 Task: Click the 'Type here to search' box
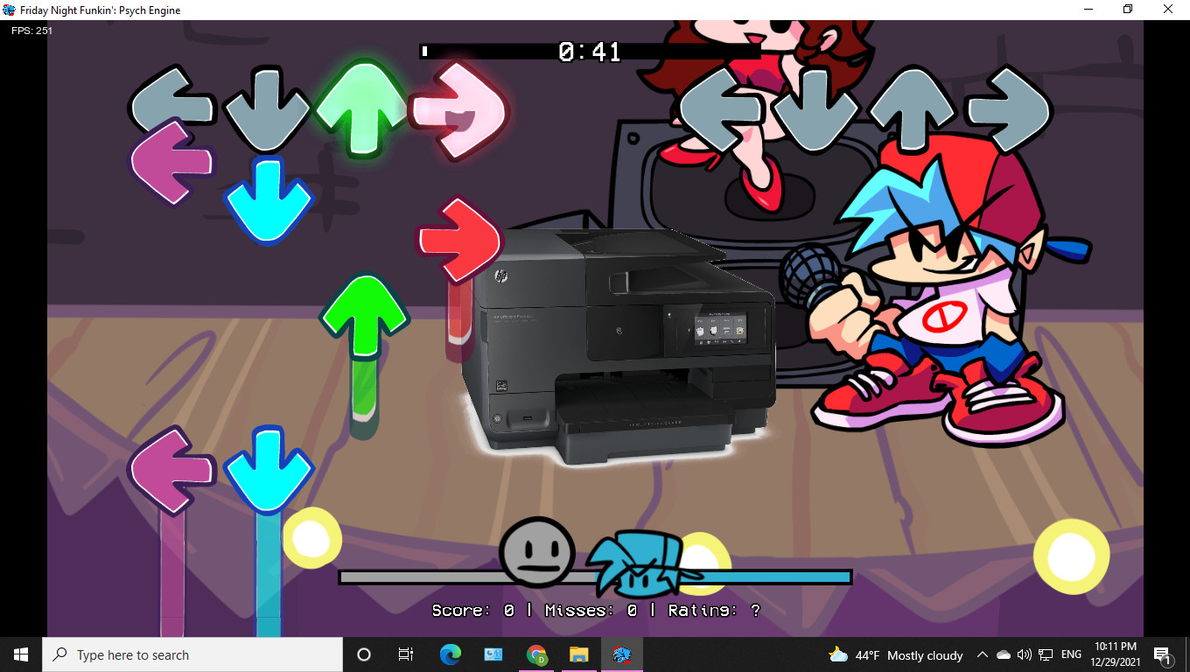(x=192, y=654)
